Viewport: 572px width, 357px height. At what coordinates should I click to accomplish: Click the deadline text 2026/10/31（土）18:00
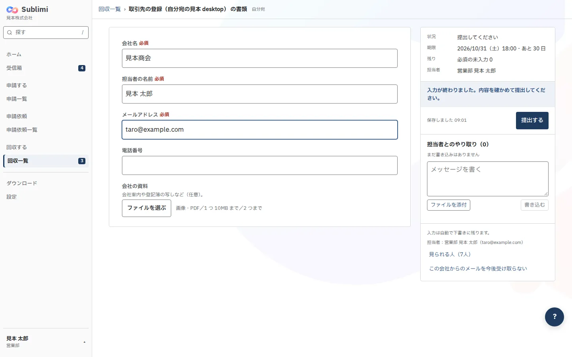[487, 48]
